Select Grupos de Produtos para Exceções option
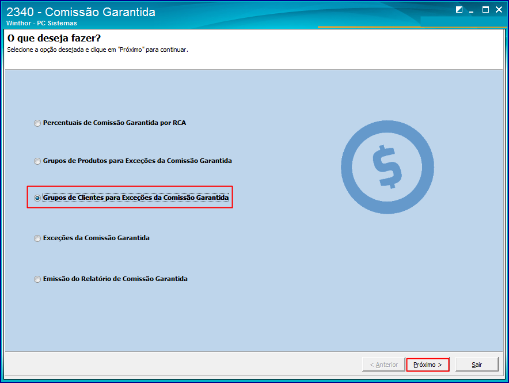Image resolution: width=509 pixels, height=383 pixels. click(133, 161)
